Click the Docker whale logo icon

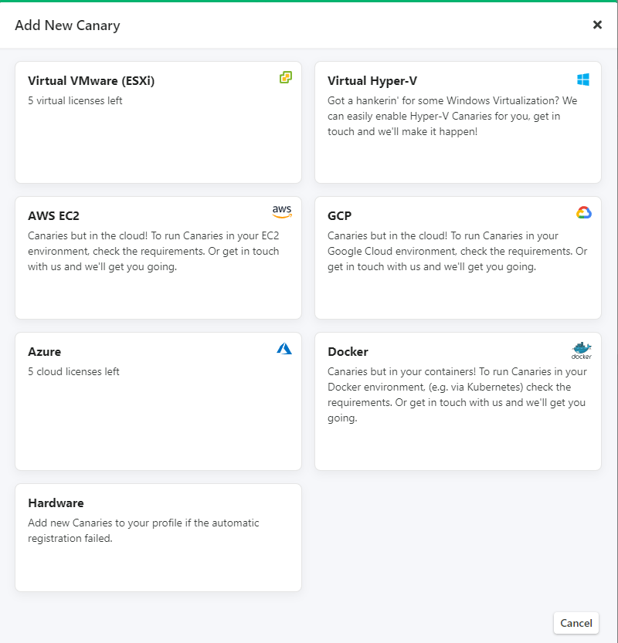tap(582, 350)
